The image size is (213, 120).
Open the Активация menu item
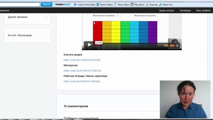coord(185,10)
